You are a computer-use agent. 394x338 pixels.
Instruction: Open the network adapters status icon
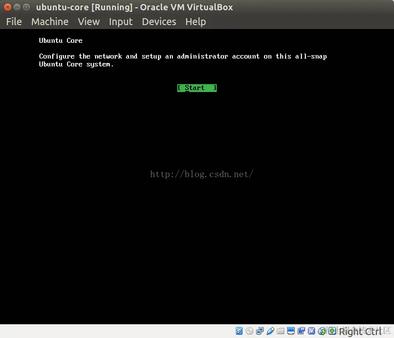point(260,331)
